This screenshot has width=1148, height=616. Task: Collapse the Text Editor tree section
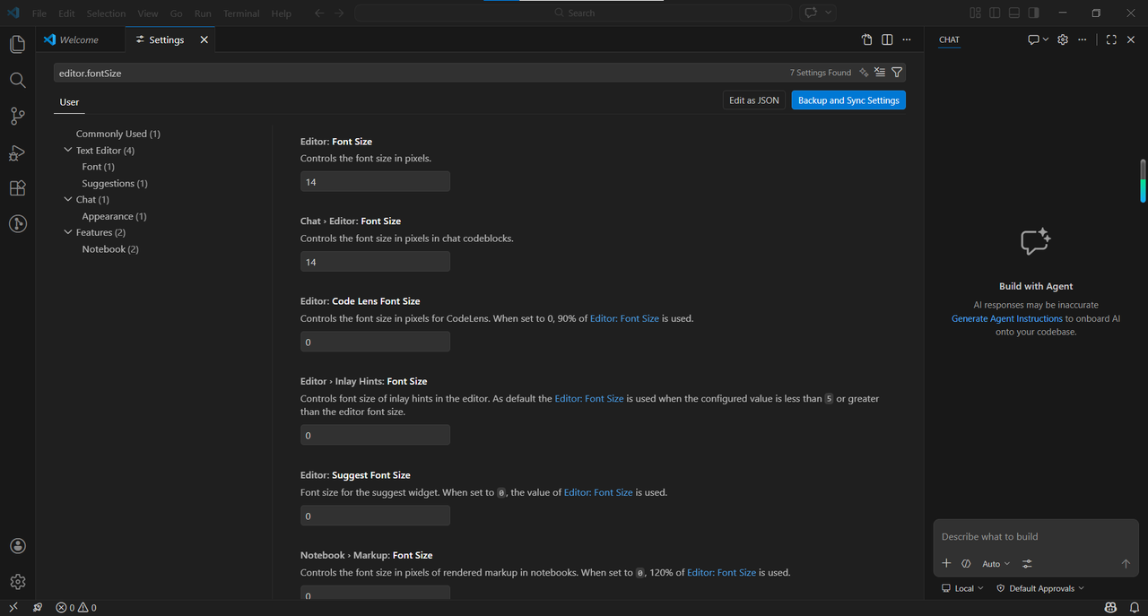tap(68, 151)
